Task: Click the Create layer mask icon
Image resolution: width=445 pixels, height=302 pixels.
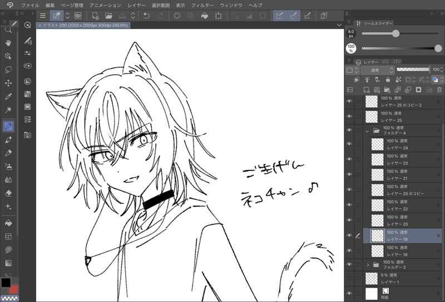Action: pyautogui.click(x=418, y=90)
